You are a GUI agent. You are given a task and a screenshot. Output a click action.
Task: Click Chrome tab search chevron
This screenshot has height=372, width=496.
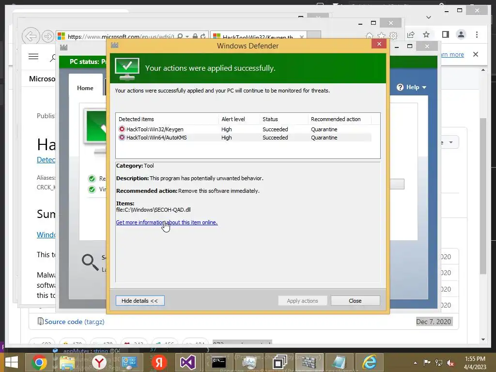pyautogui.click(x=429, y=17)
